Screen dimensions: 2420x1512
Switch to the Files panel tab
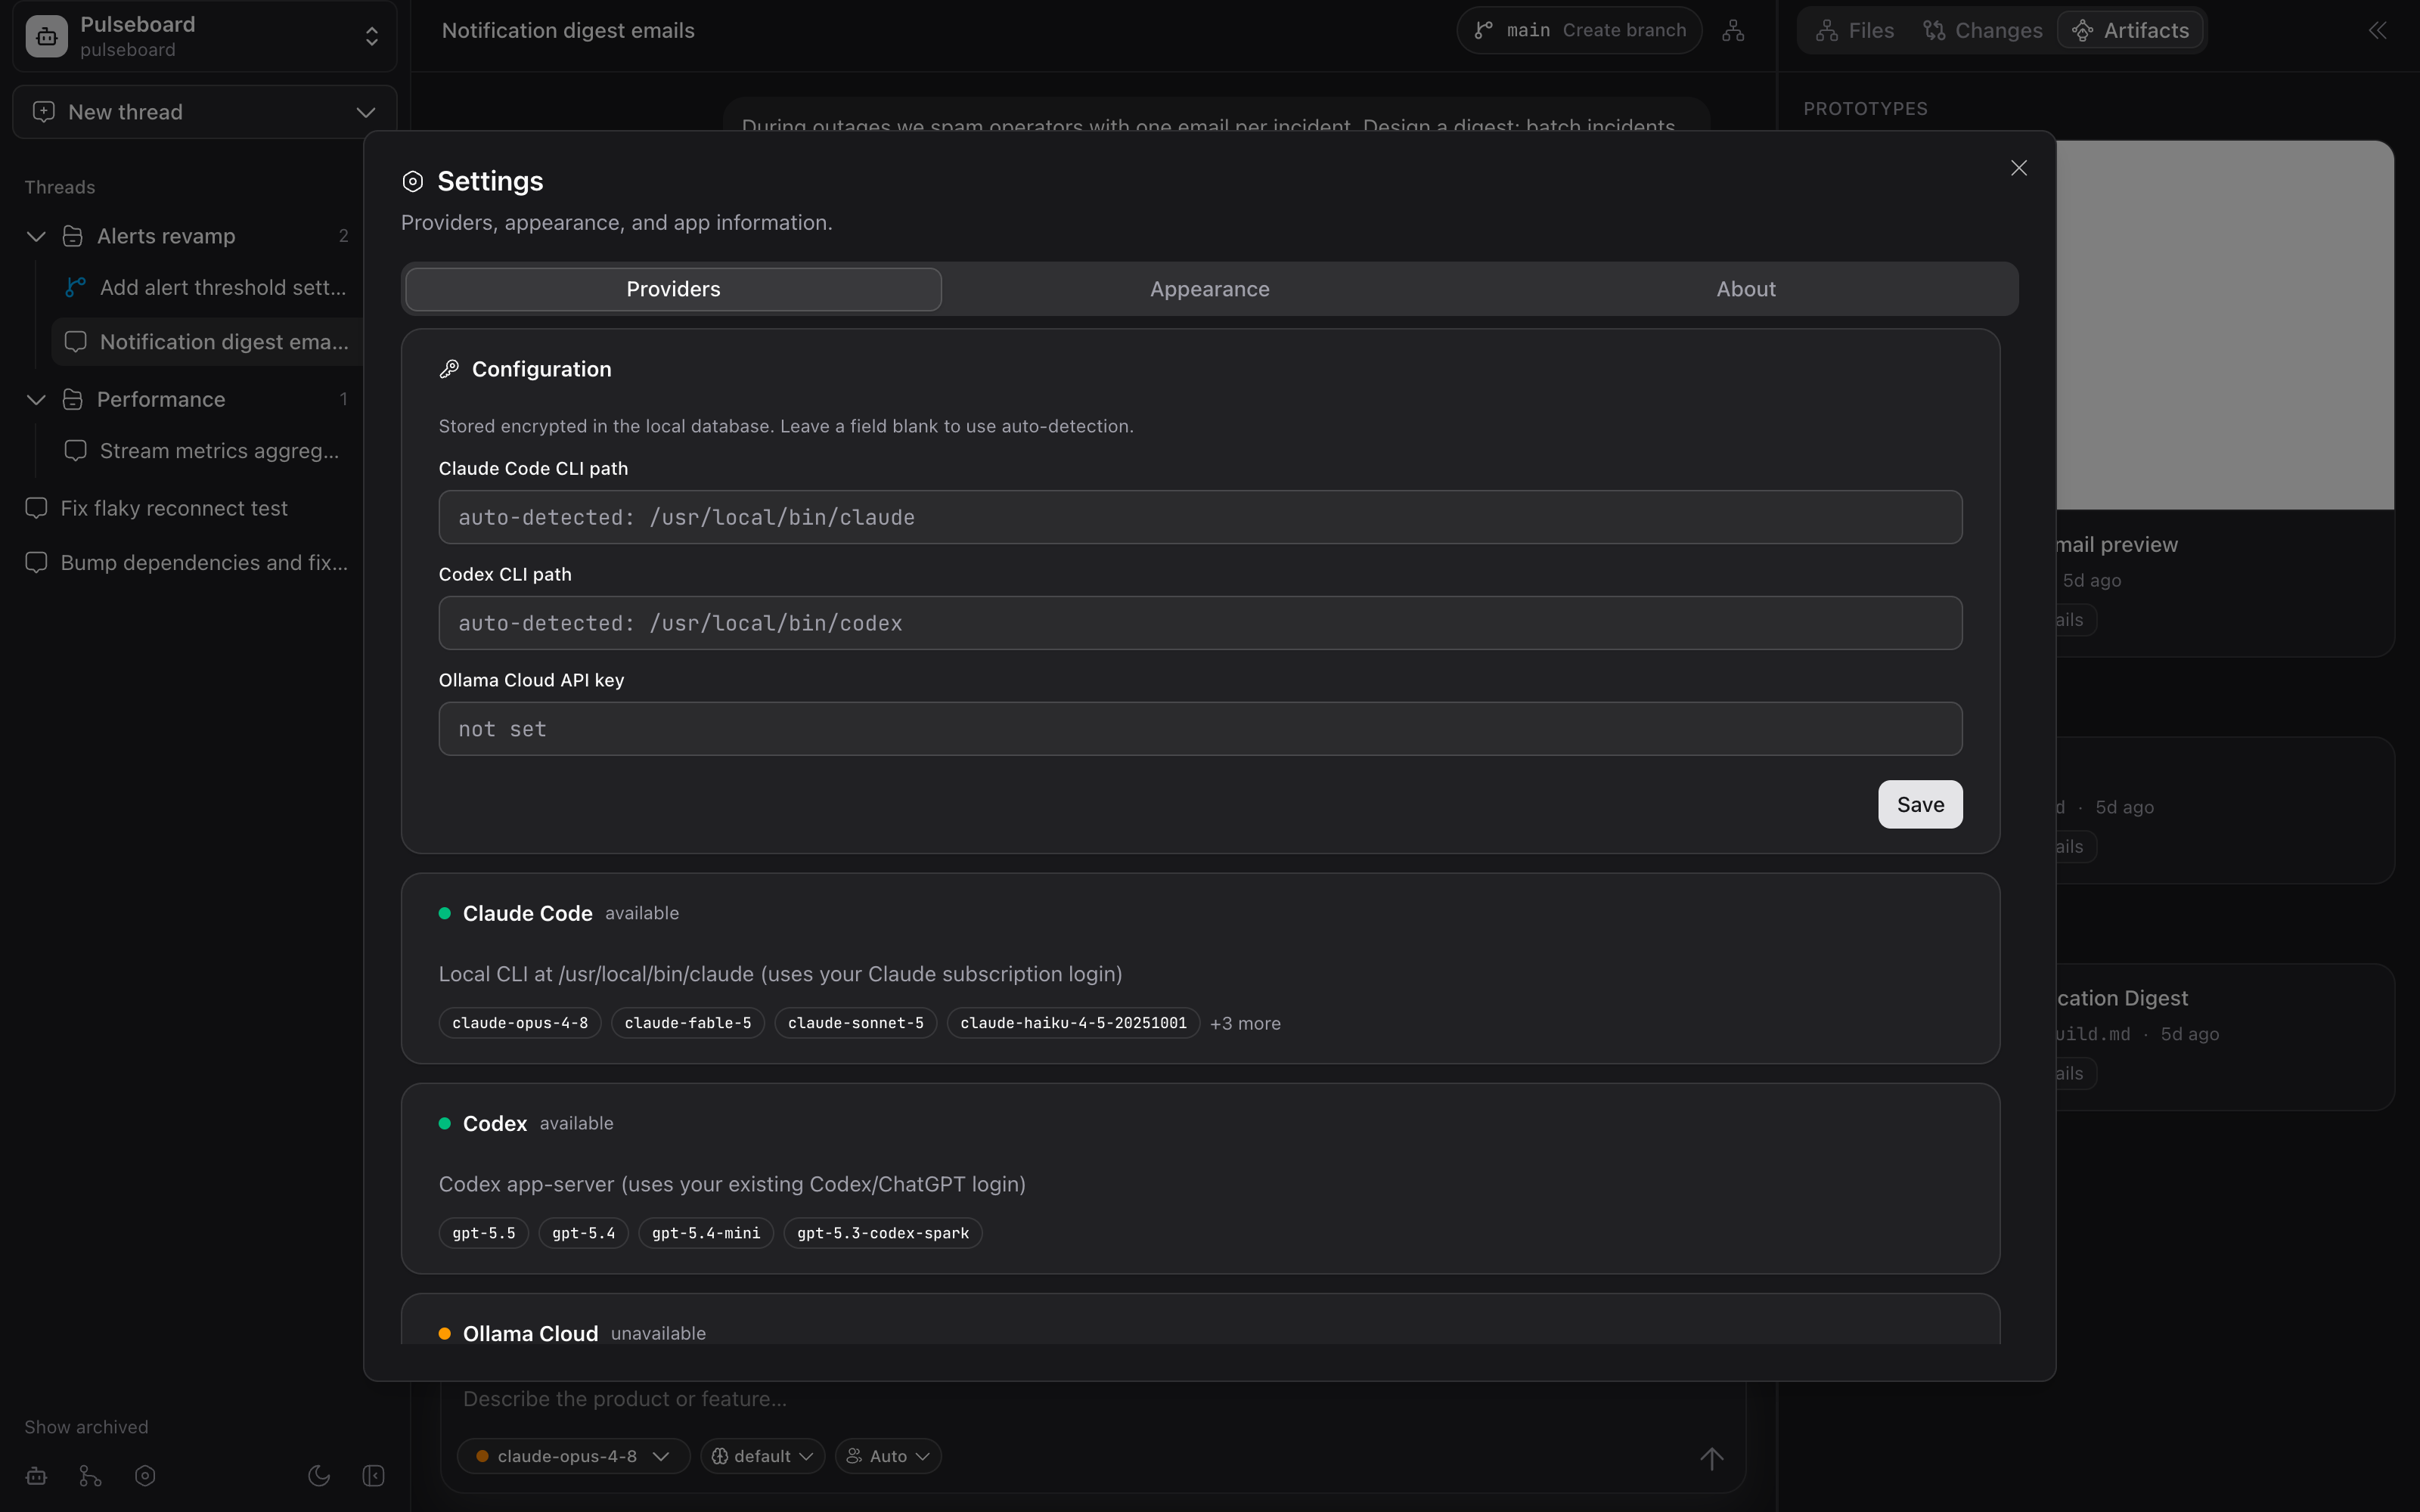click(1855, 31)
